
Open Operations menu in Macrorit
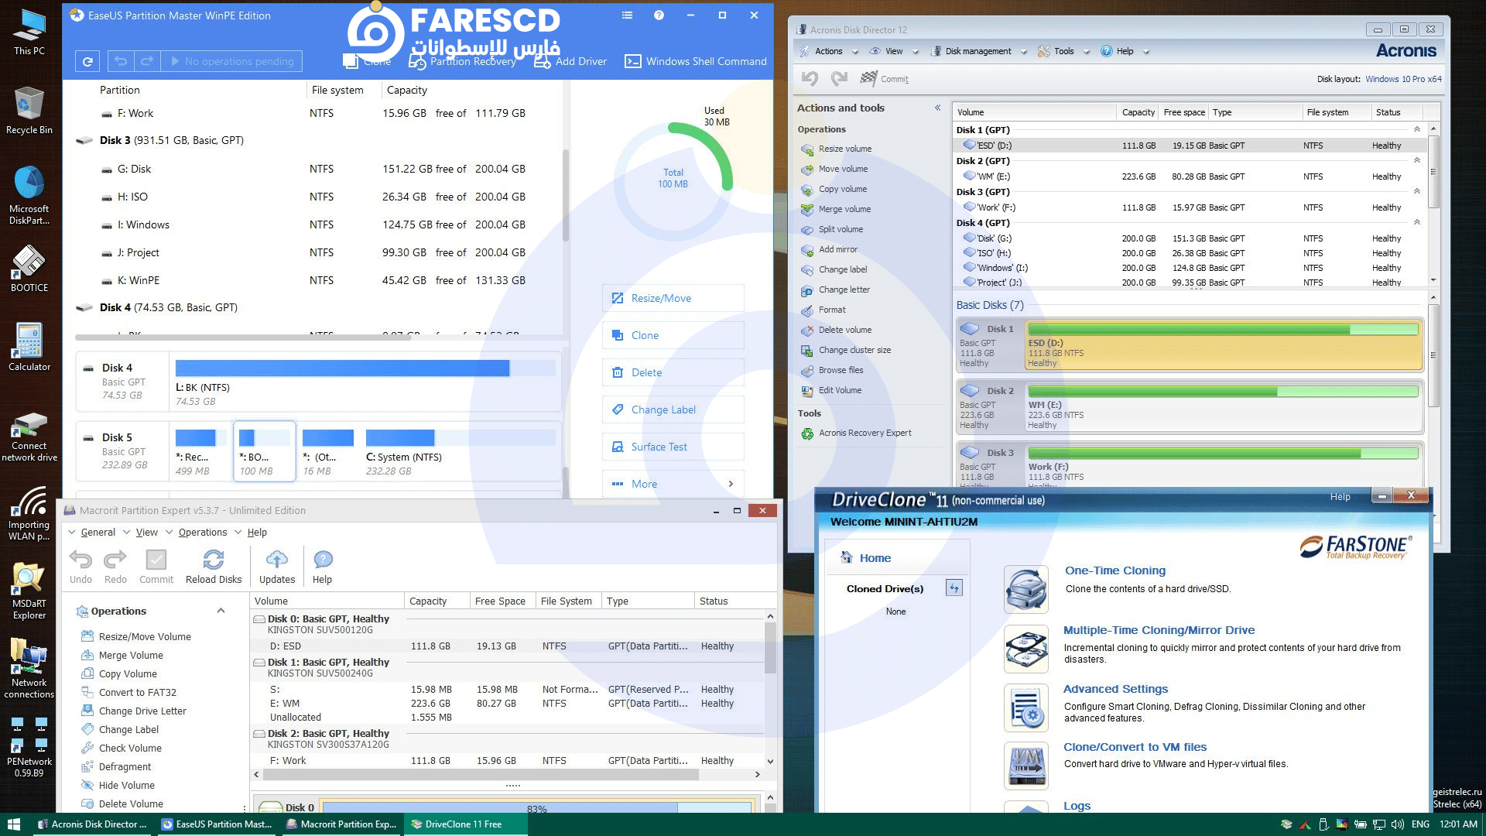tap(203, 532)
